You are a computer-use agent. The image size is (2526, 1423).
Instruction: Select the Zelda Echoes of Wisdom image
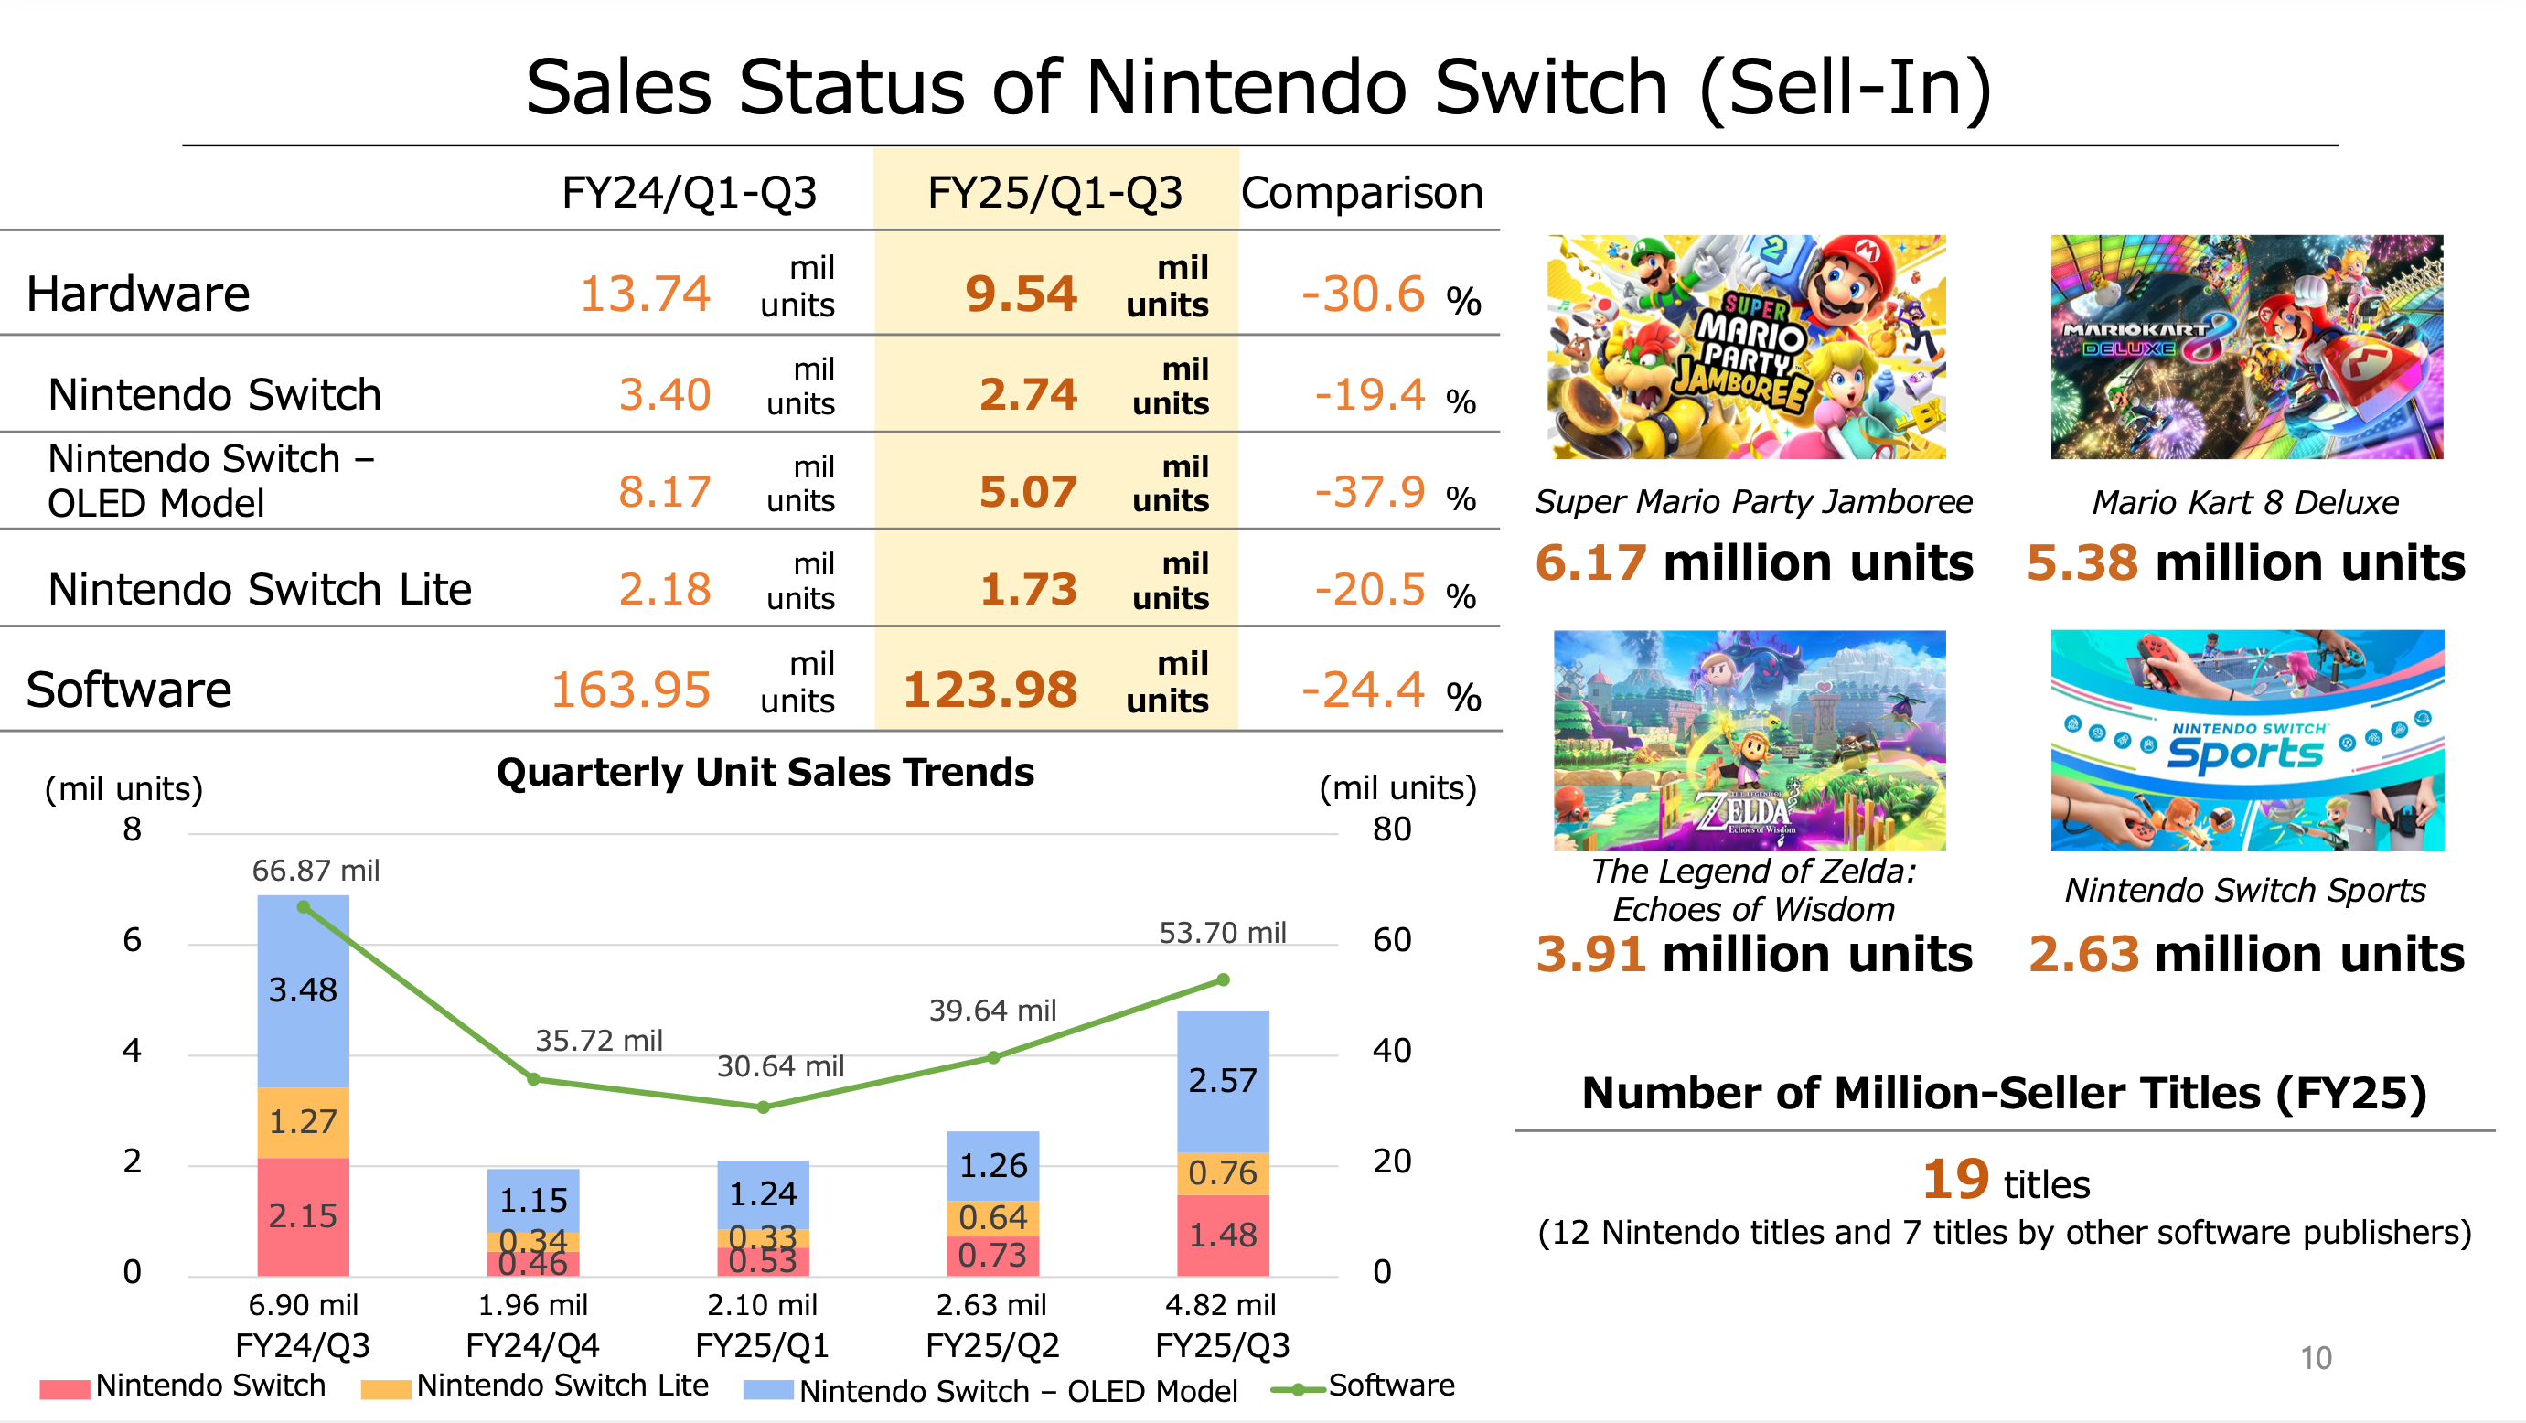[1750, 740]
